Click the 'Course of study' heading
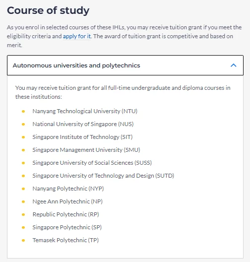This screenshot has height=262, width=250. click(48, 10)
